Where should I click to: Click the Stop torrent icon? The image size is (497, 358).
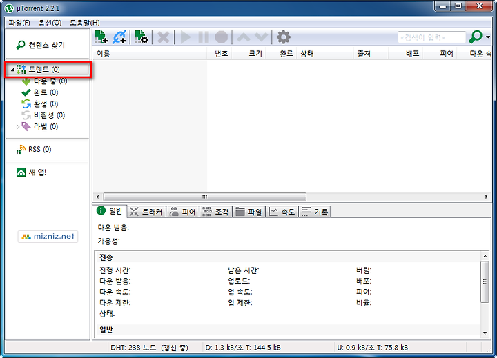pyautogui.click(x=222, y=37)
